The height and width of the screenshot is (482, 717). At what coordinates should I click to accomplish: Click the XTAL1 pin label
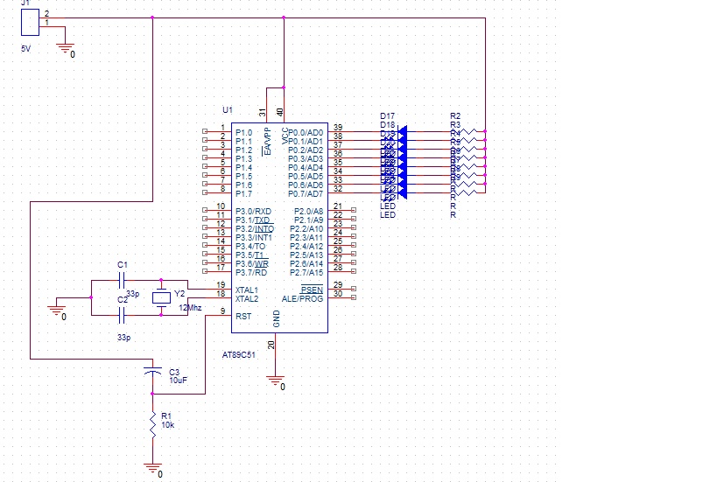[x=247, y=290]
